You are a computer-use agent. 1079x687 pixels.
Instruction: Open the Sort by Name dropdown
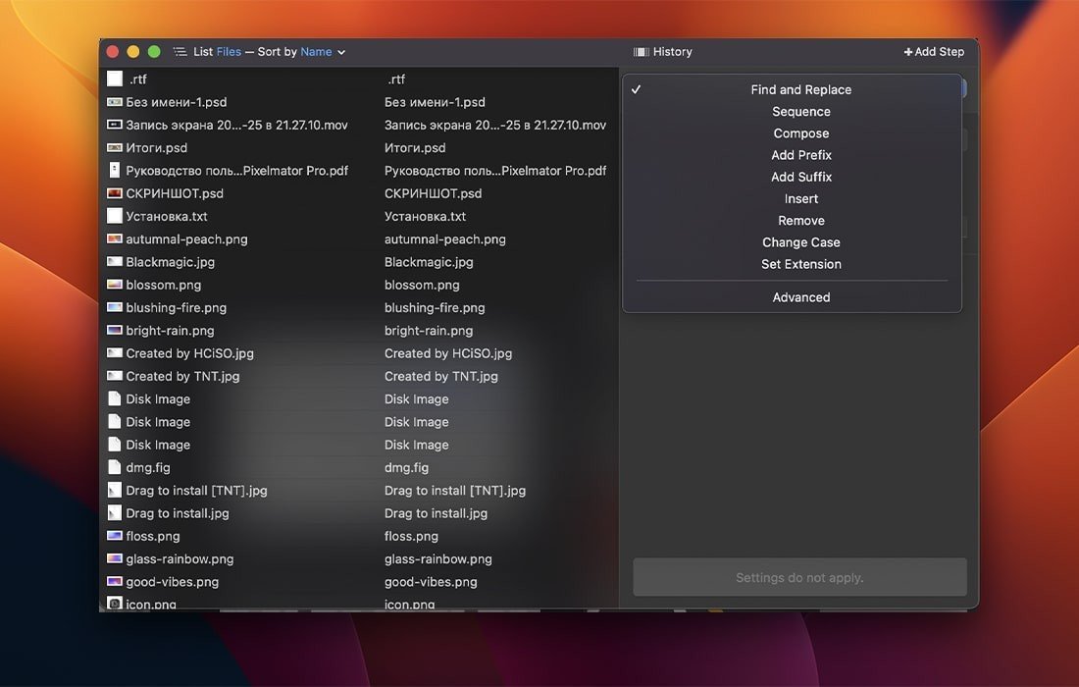[323, 52]
